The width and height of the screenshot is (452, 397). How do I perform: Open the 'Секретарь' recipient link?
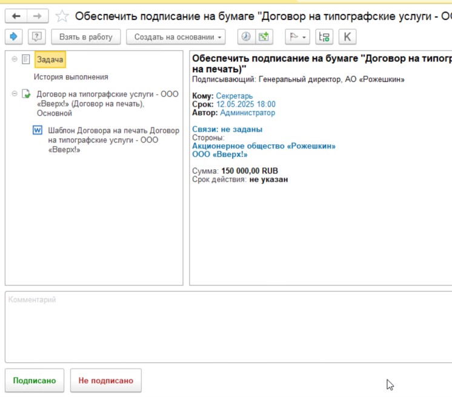point(234,96)
